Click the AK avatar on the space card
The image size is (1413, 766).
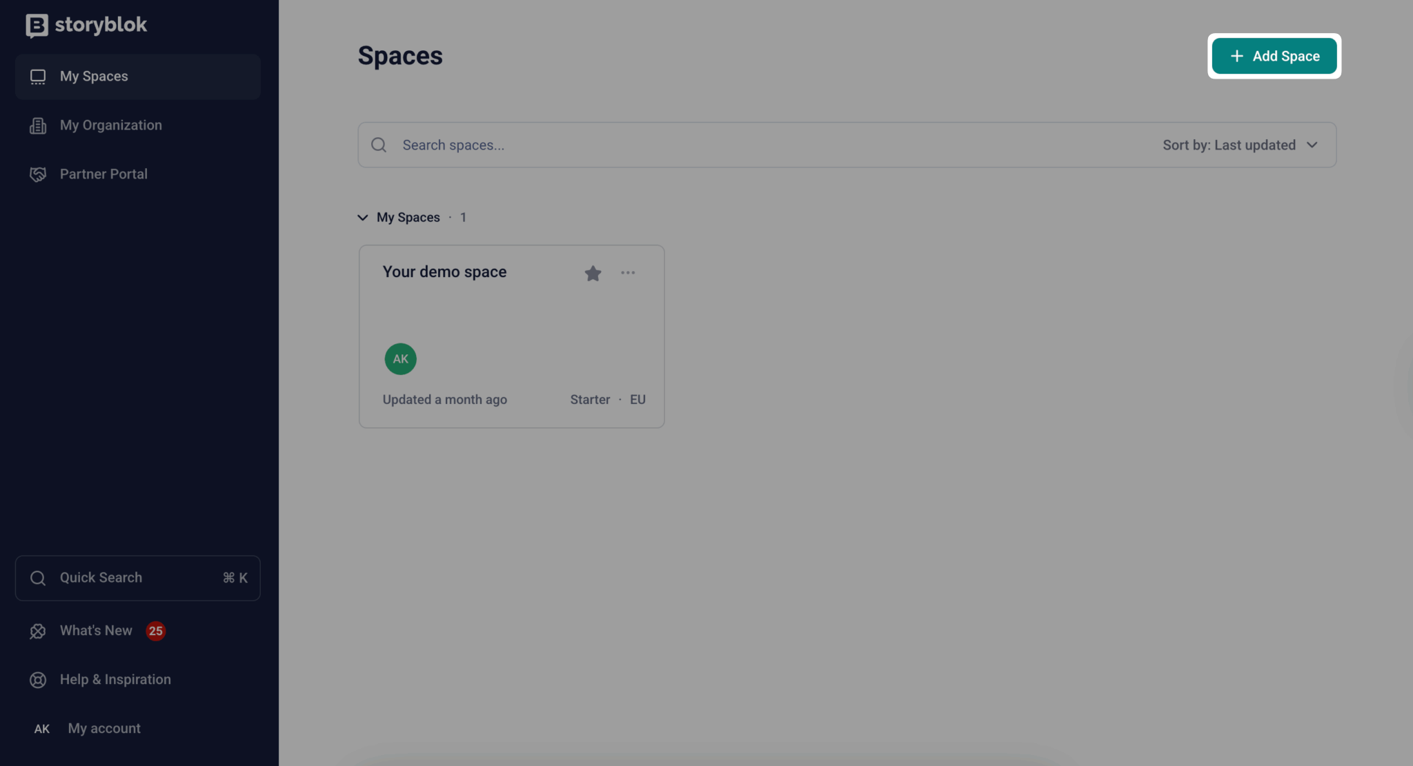pos(401,359)
